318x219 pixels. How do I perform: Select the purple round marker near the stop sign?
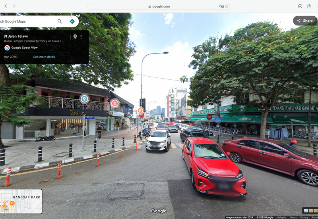pos(147,115)
